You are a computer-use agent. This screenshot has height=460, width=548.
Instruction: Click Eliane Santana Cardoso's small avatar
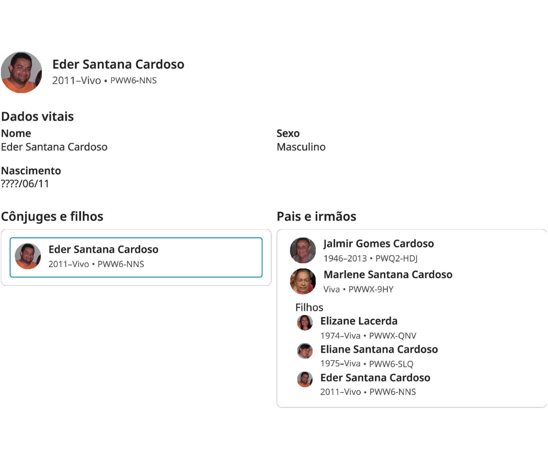point(305,351)
